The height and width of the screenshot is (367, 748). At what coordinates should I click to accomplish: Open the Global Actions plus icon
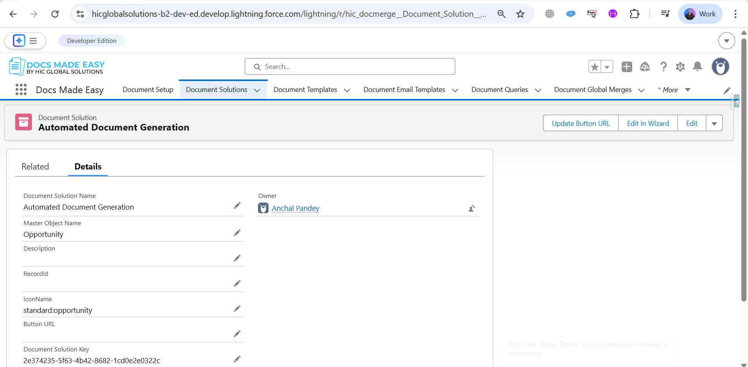click(x=627, y=67)
